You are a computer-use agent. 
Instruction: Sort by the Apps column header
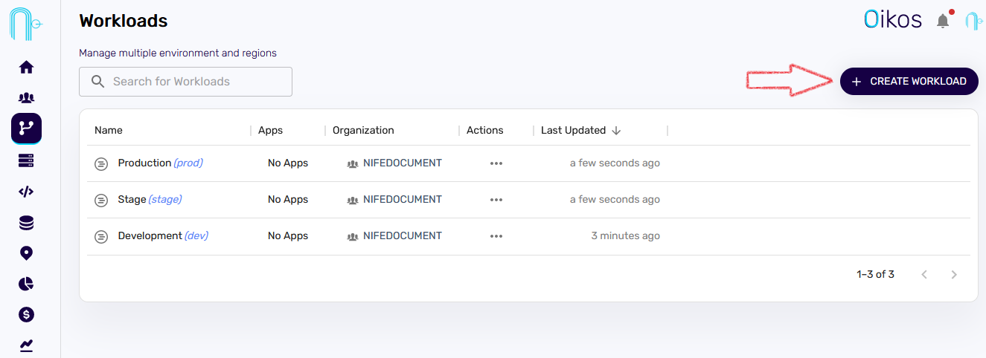coord(271,130)
